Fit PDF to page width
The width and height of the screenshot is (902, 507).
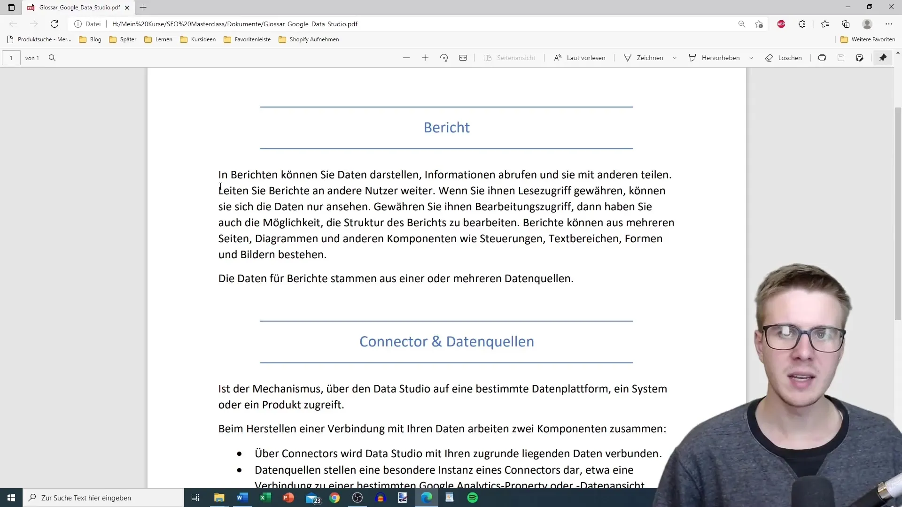[x=463, y=58]
